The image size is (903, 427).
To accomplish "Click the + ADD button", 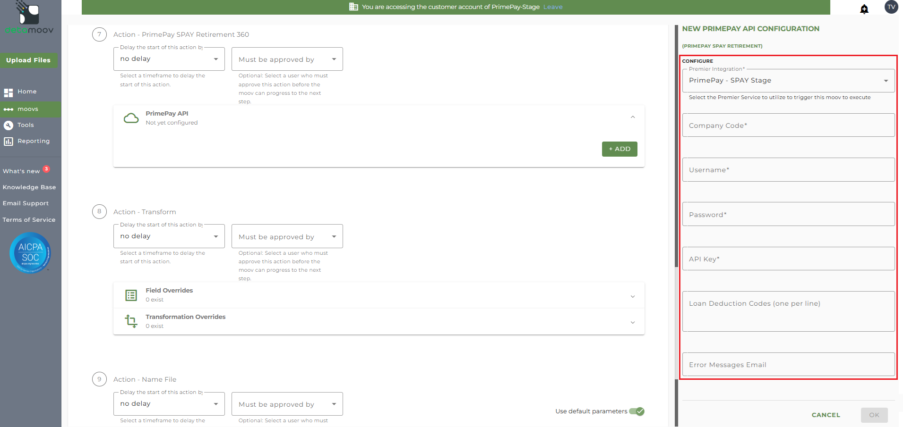I will 619,149.
